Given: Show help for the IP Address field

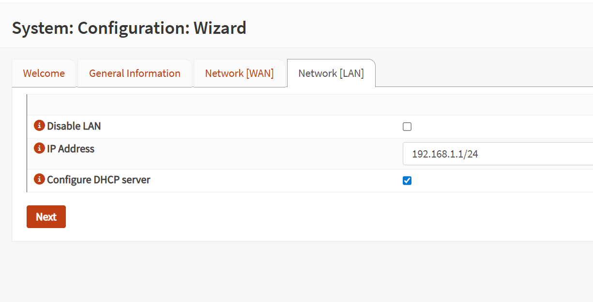Looking at the screenshot, I should coord(39,148).
